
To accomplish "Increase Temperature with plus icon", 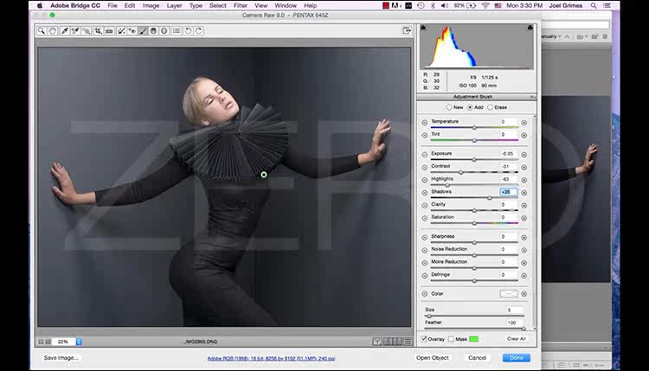I will [524, 123].
